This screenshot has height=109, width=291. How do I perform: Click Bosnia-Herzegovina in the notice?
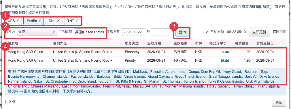click(24, 77)
